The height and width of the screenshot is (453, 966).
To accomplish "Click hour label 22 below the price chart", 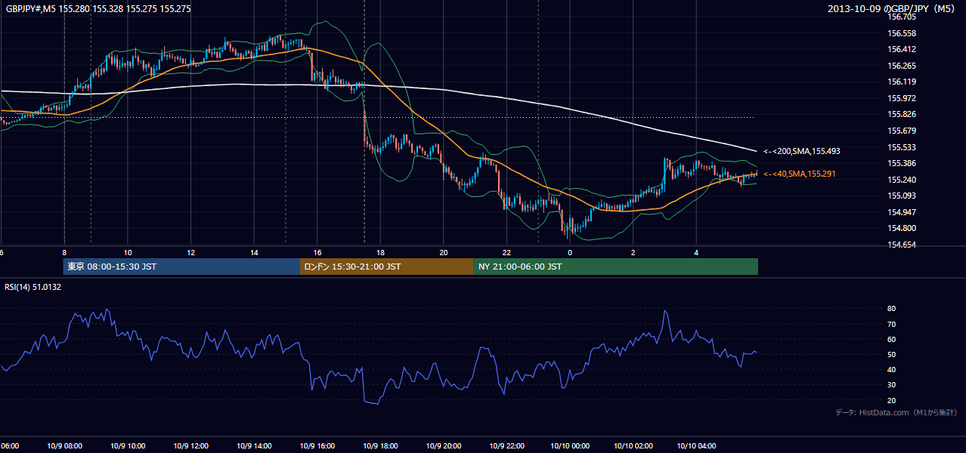I will (507, 253).
